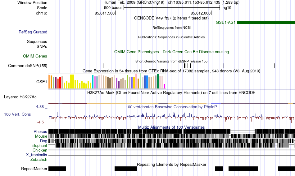Open GENCODE V49lift37 track title
This screenshot has width=295, height=176.
tap(171, 18)
